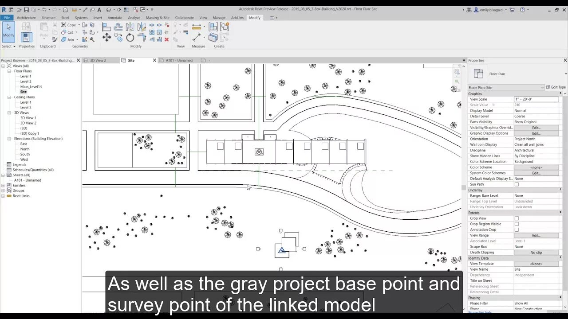This screenshot has width=568, height=319.
Task: Click the Print icon in quick access toolbar
Action: click(x=65, y=9)
